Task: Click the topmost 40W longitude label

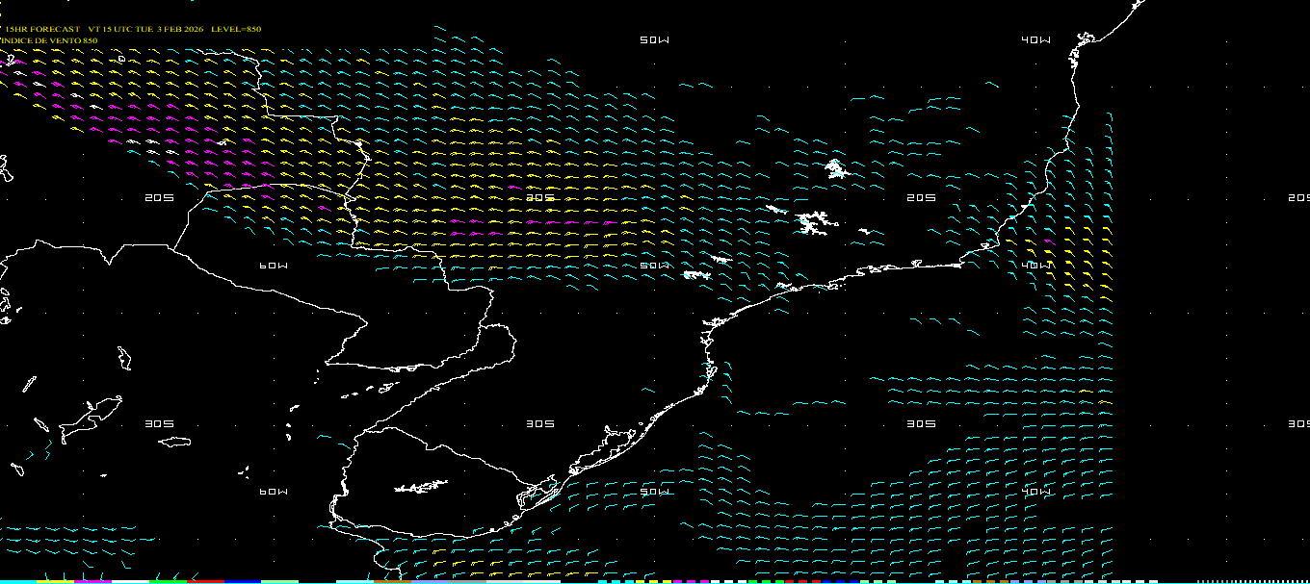Action: tap(1036, 40)
